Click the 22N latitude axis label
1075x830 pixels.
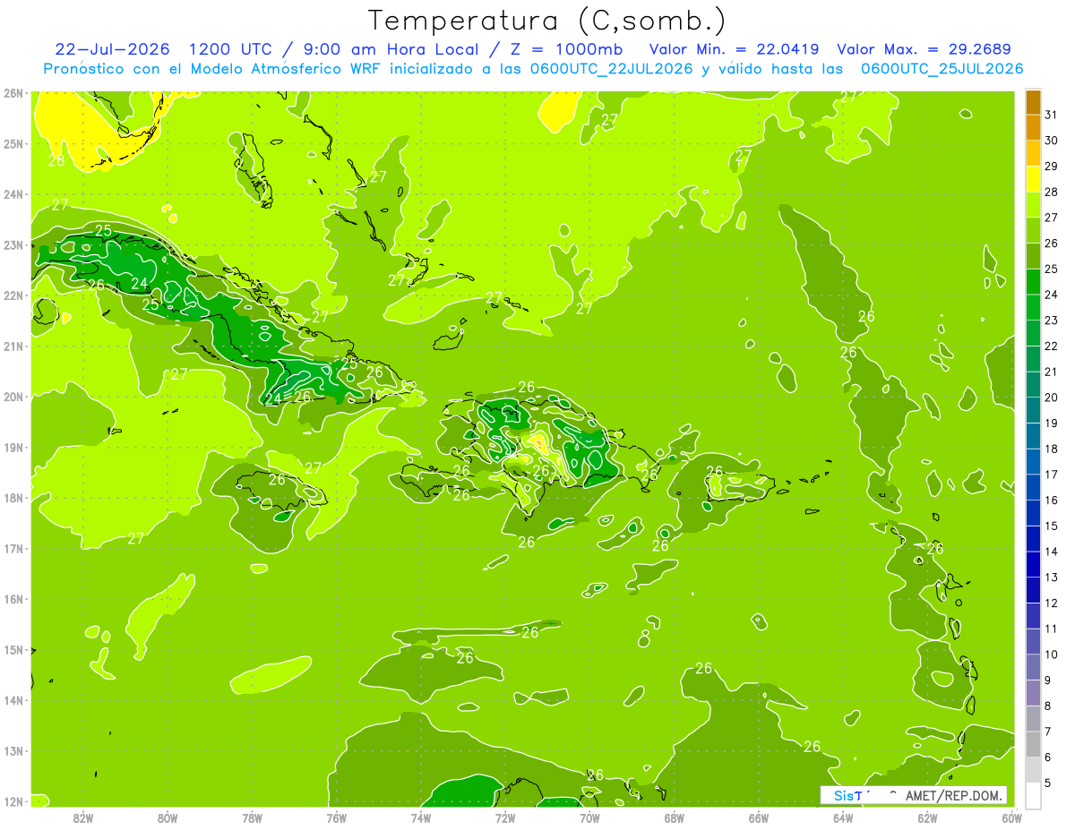(13, 295)
